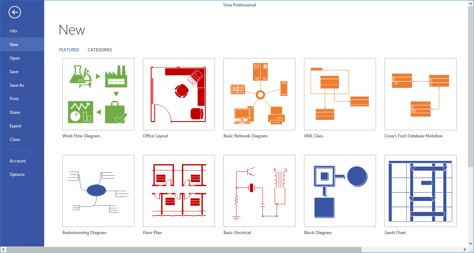This screenshot has height=253, width=474.
Task: Click Save As in the sidebar
Action: [x=16, y=85]
